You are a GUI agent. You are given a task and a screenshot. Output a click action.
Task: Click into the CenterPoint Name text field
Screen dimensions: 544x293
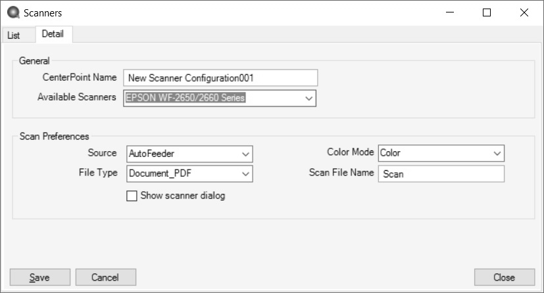pyautogui.click(x=220, y=78)
